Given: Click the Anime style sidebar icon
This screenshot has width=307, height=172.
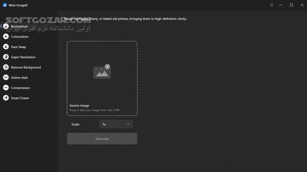Looking at the screenshot, I should (6, 77).
